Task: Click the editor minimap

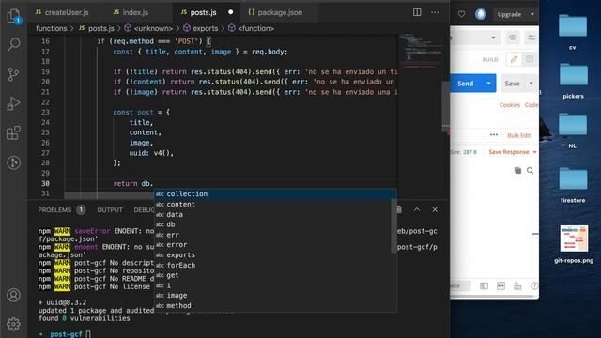Action: [420, 52]
